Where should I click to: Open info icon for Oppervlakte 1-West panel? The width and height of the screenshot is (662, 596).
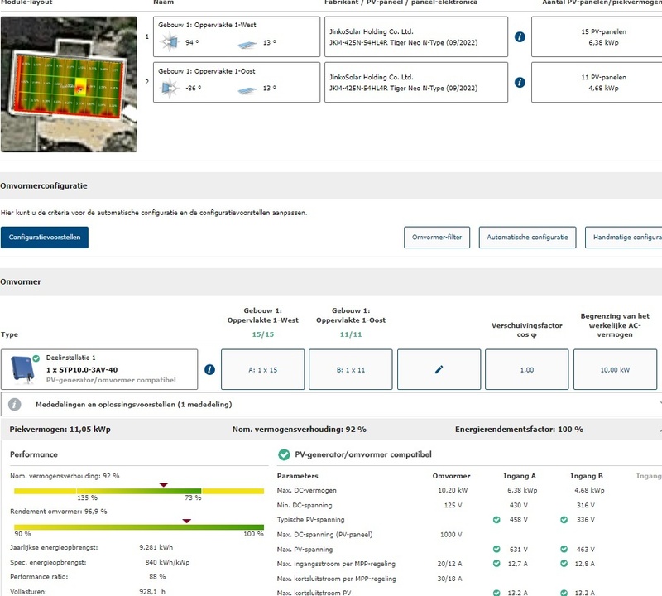pos(520,36)
